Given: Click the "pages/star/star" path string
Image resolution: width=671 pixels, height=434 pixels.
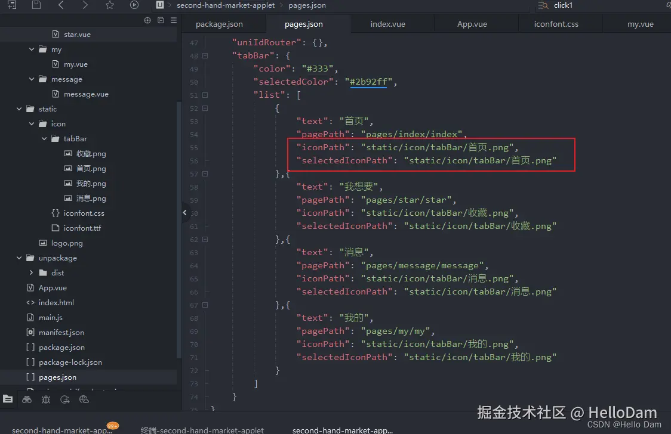Looking at the screenshot, I should [406, 200].
